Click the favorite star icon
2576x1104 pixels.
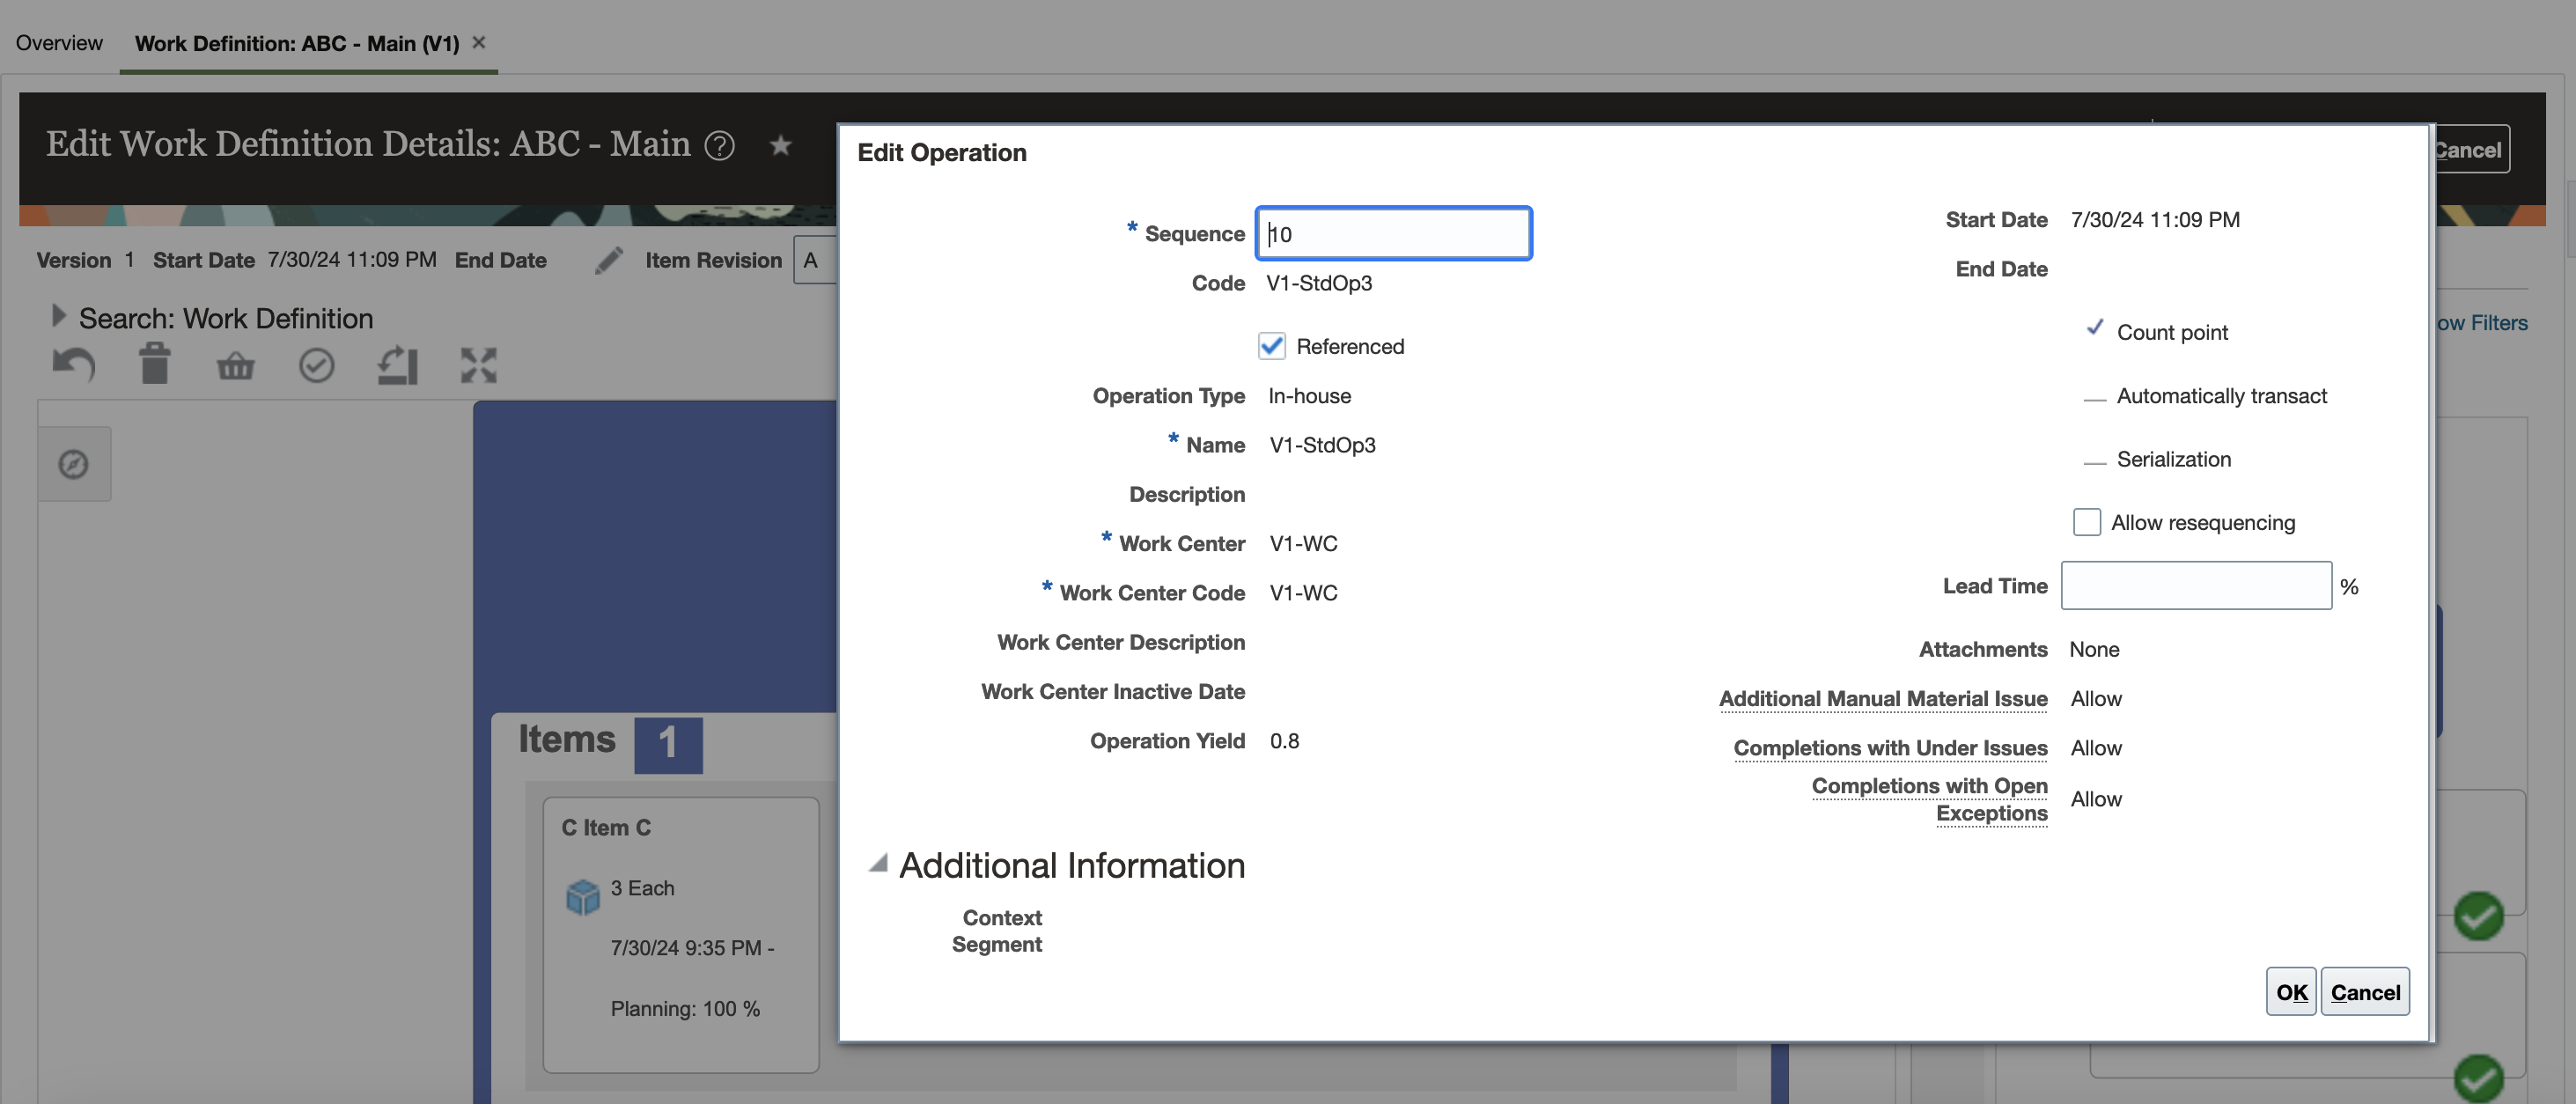(x=780, y=146)
